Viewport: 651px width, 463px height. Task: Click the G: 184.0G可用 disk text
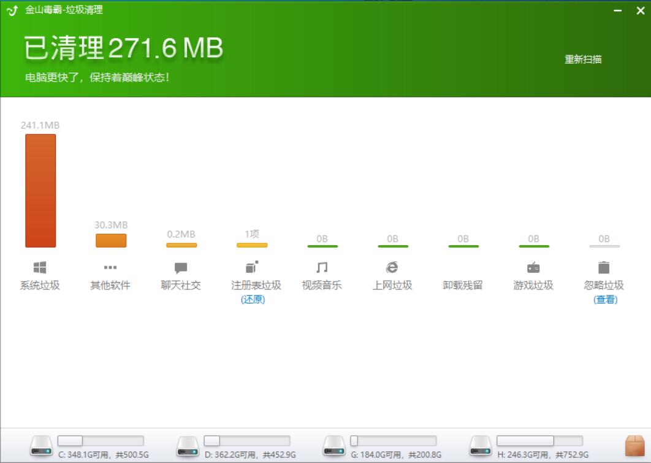click(396, 454)
